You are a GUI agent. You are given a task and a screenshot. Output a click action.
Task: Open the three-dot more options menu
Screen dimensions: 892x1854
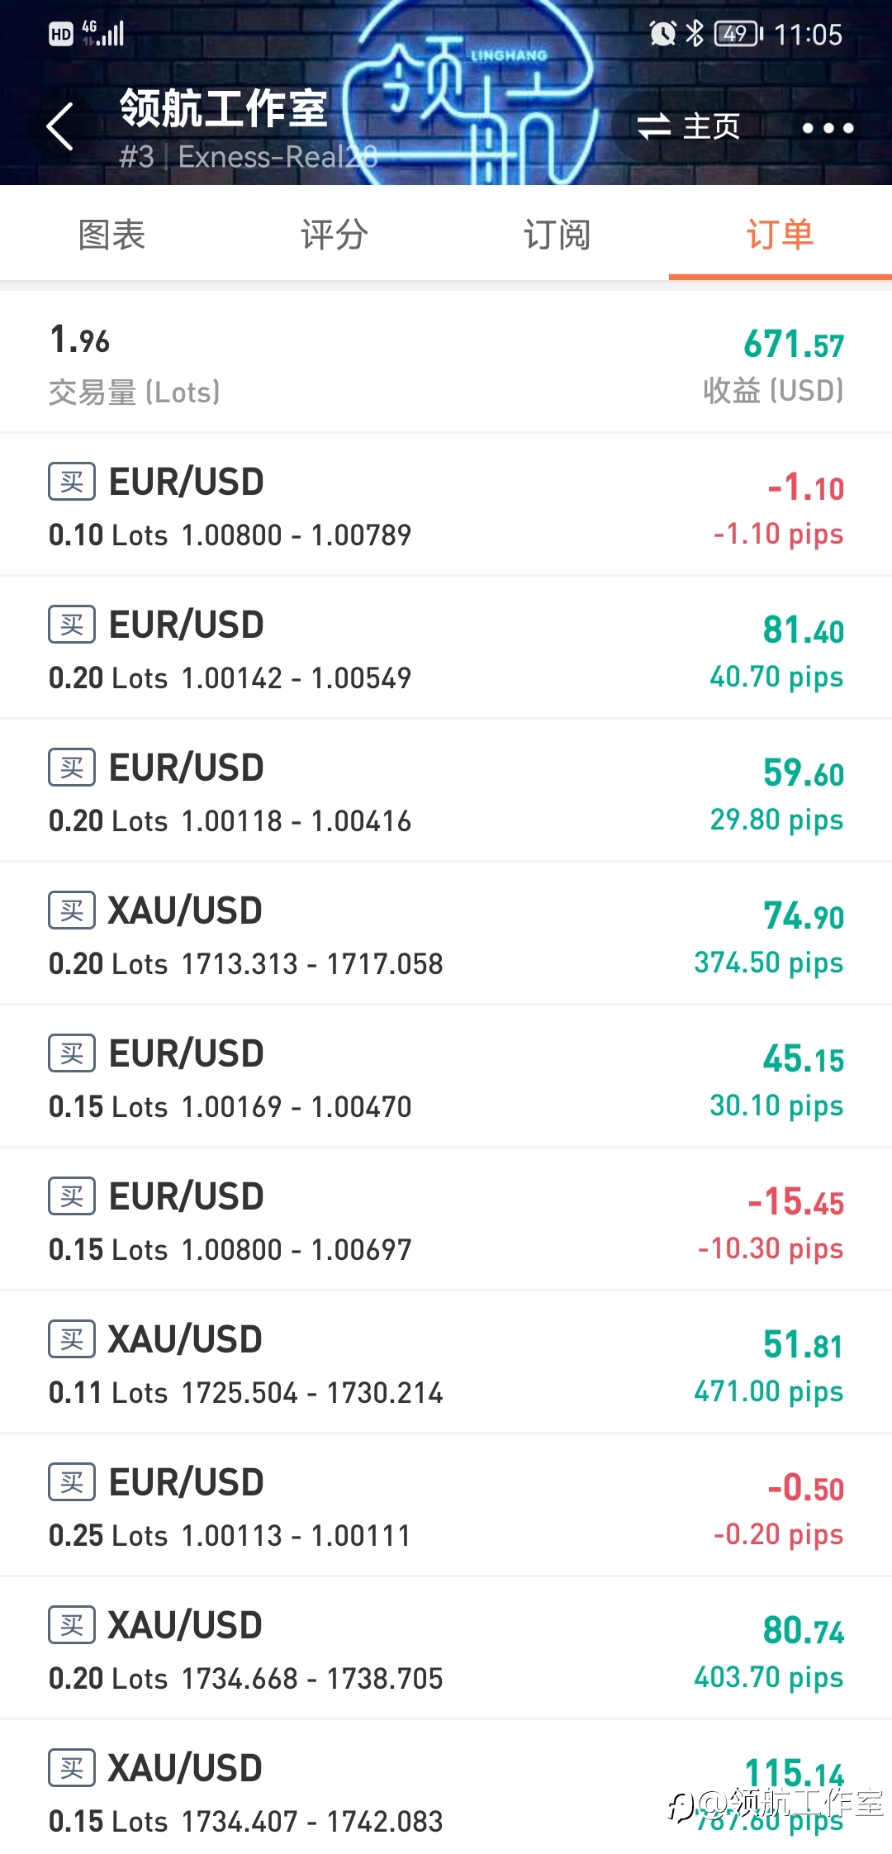[828, 128]
